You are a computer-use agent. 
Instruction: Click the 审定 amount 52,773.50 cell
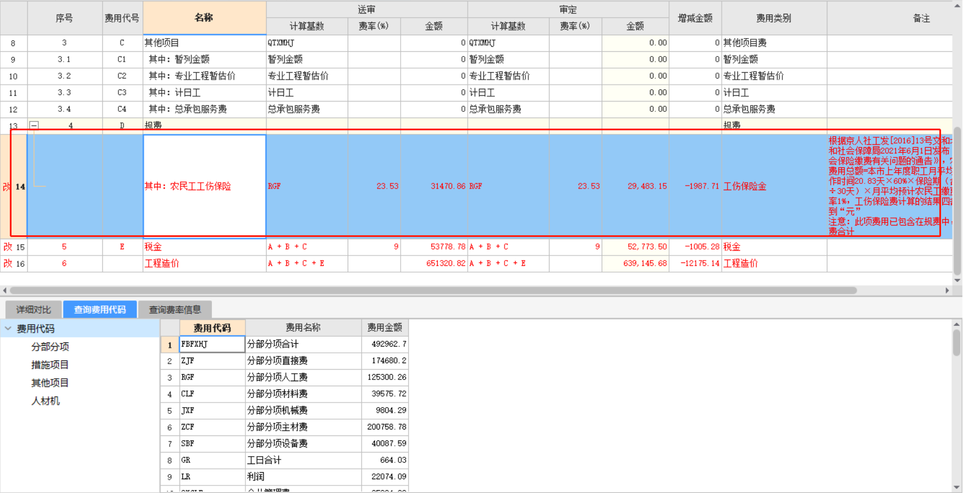[636, 247]
